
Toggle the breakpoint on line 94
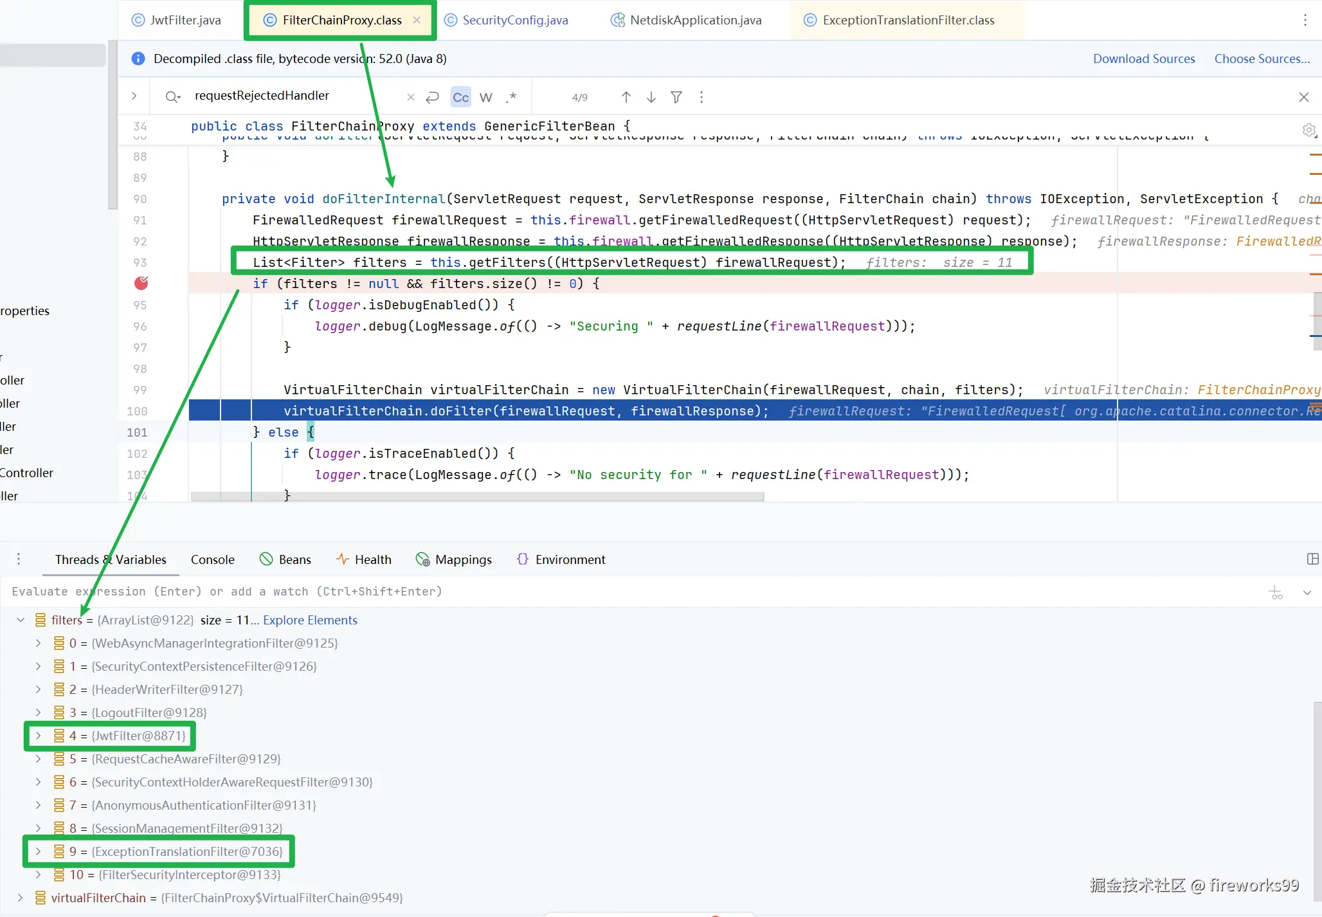[x=141, y=283]
